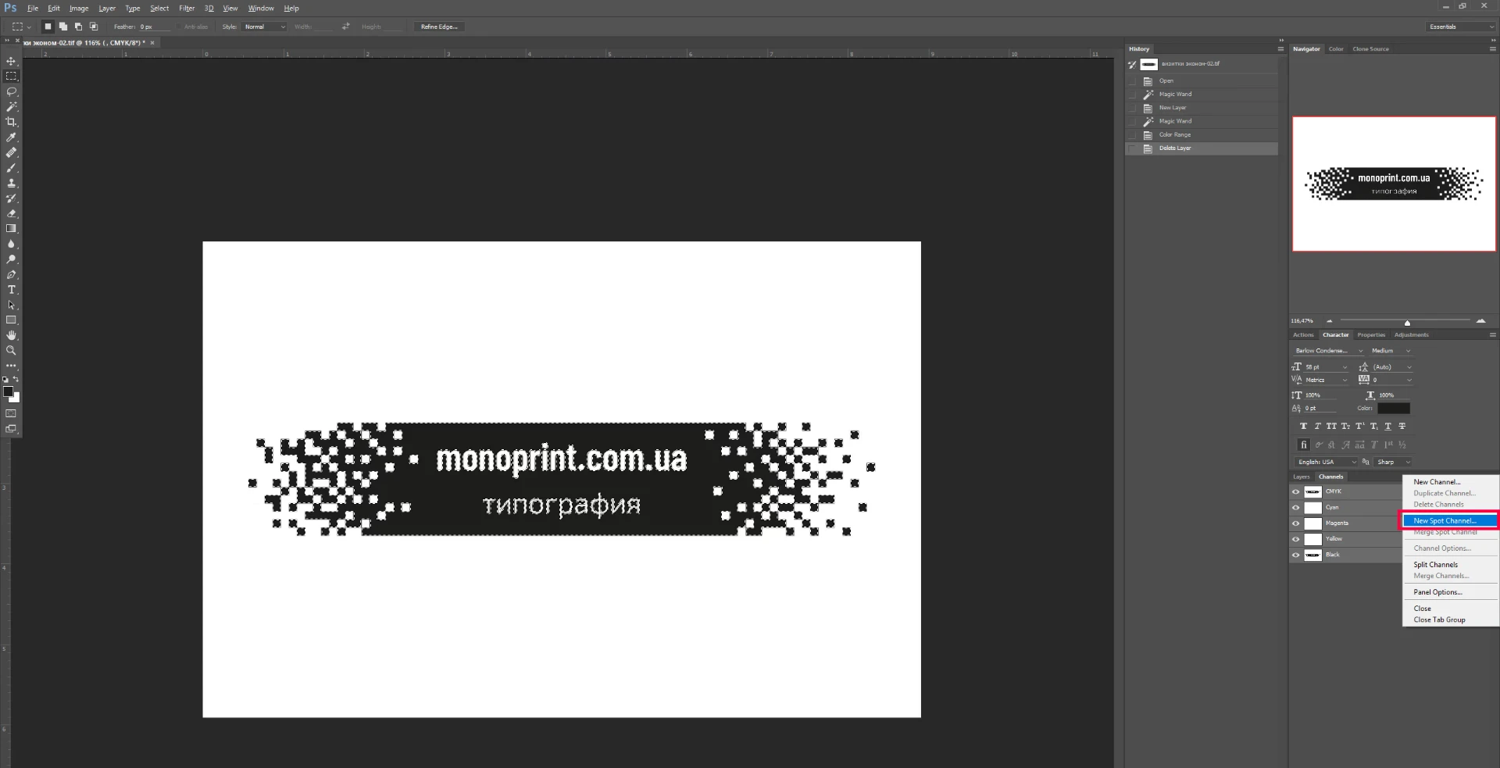Open the Image menu
This screenshot has width=1500, height=768.
tap(79, 9)
